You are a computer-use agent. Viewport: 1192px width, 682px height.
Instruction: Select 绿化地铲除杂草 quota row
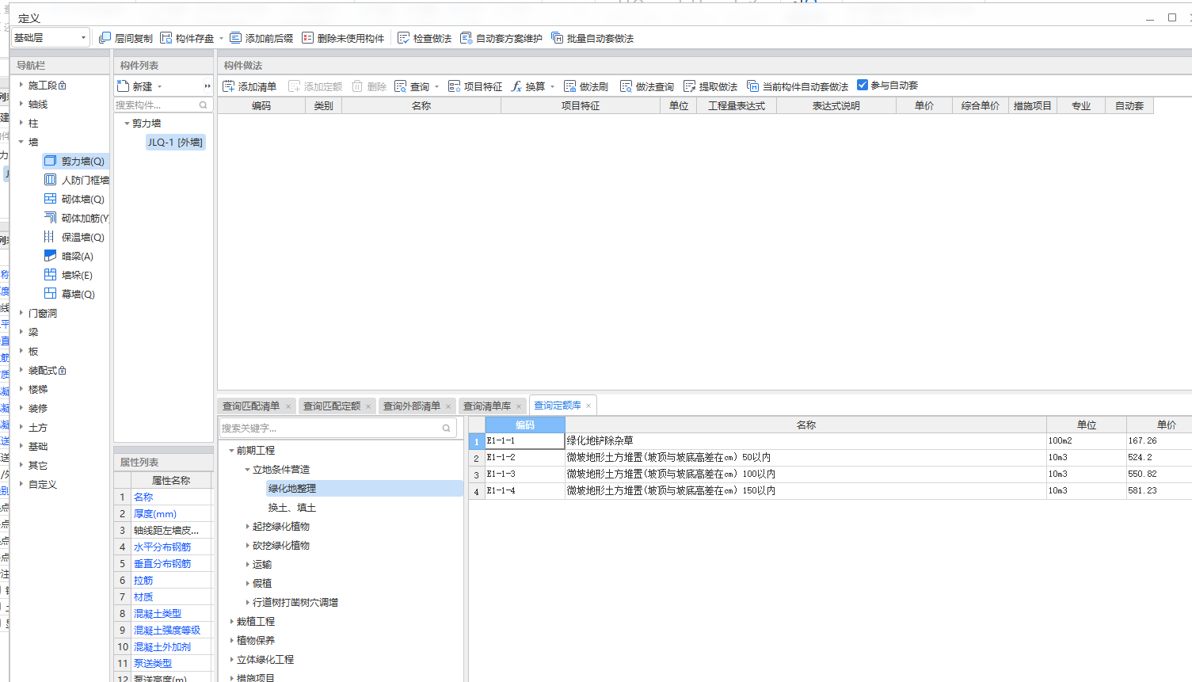pyautogui.click(x=830, y=440)
